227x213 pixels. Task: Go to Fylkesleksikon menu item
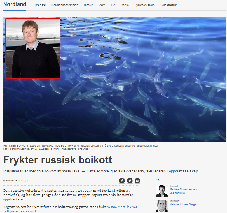[x=144, y=5]
